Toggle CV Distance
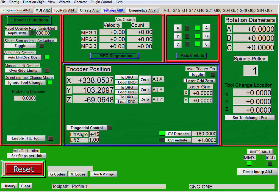This screenshot has width=280, height=192. click(x=178, y=134)
